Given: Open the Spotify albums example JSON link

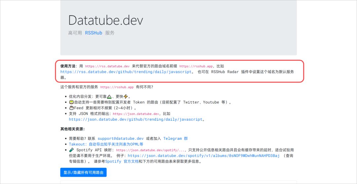Looking at the screenshot, I should pos(204,156).
